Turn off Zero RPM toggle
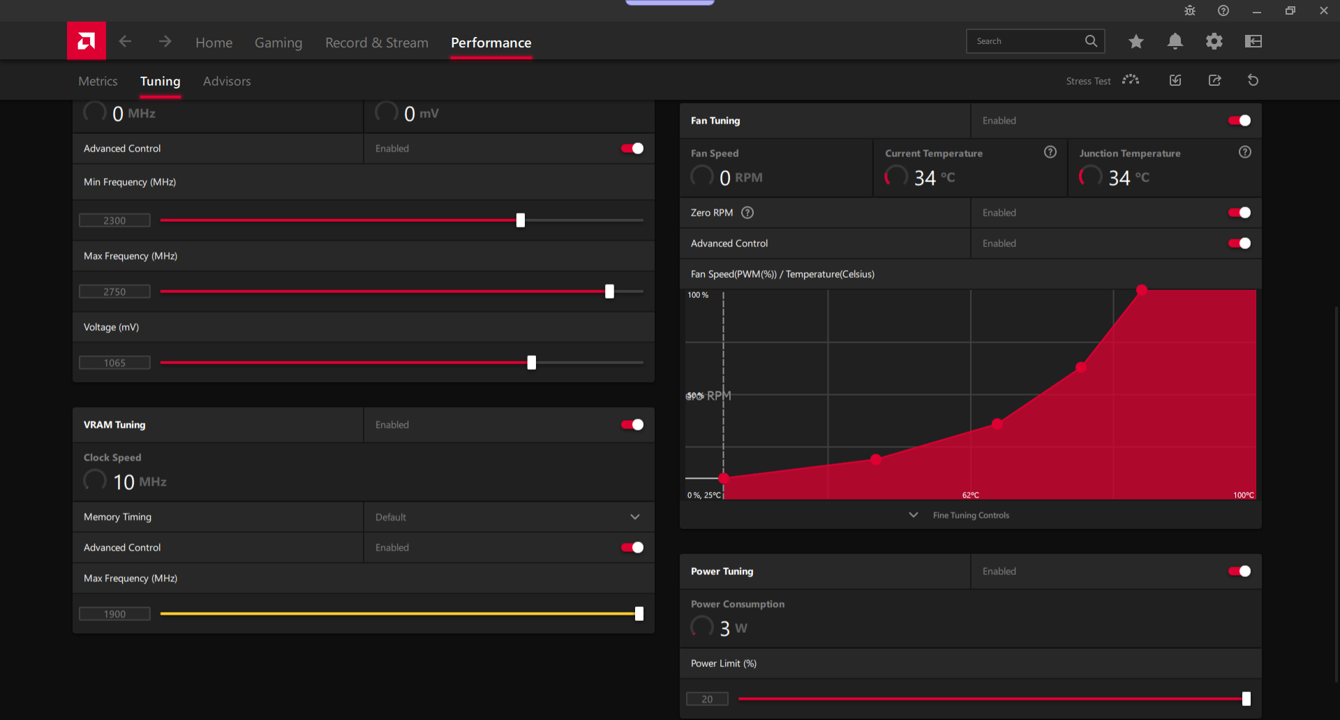The width and height of the screenshot is (1340, 720). click(x=1239, y=213)
